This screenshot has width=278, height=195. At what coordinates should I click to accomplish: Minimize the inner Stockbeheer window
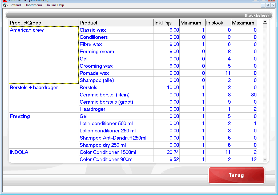pyautogui.click(x=263, y=5)
